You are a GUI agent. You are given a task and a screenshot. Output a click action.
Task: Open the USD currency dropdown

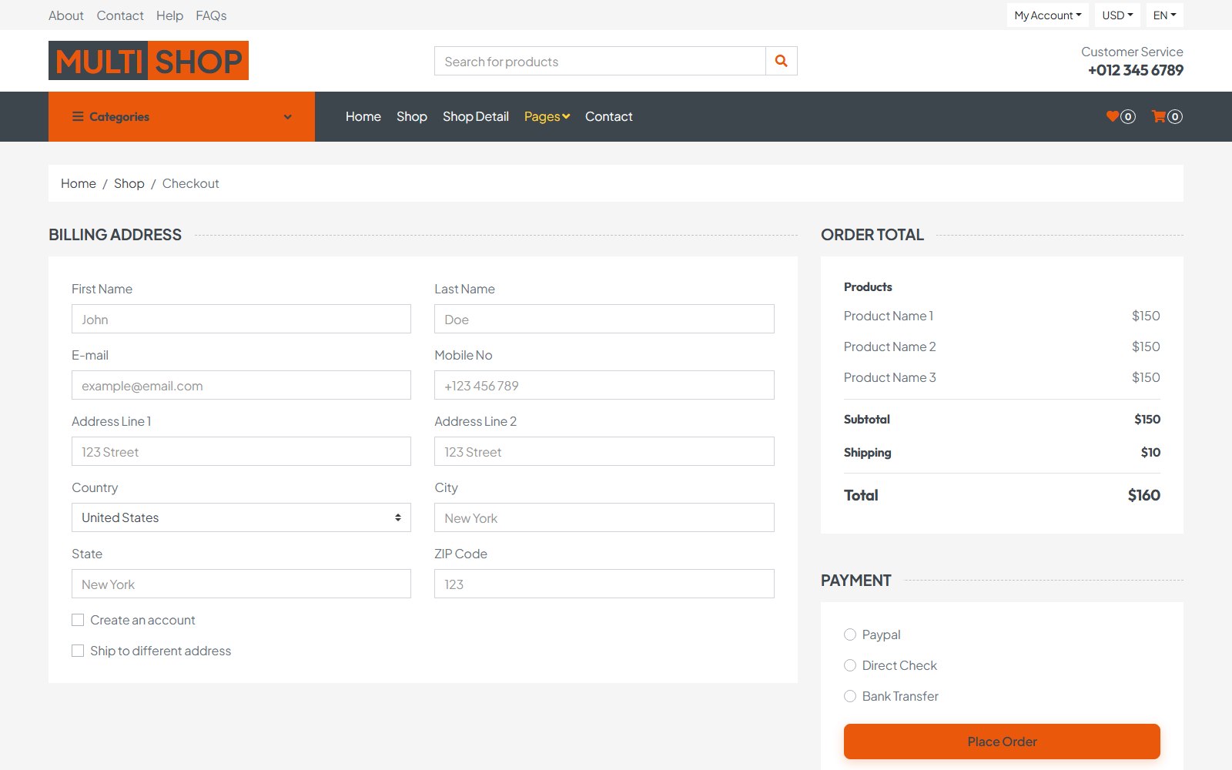point(1117,15)
